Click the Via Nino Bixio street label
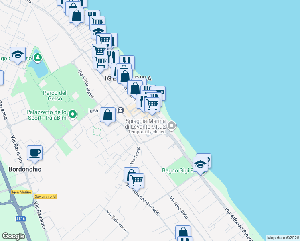 tap(179, 207)
